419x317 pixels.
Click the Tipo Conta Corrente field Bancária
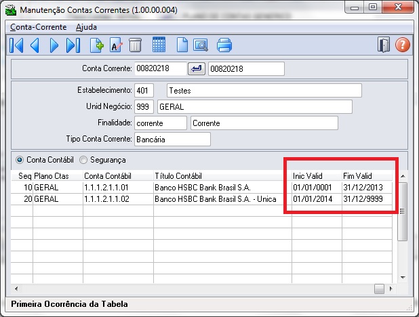pos(172,140)
